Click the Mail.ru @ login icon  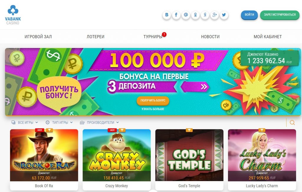coord(186,15)
